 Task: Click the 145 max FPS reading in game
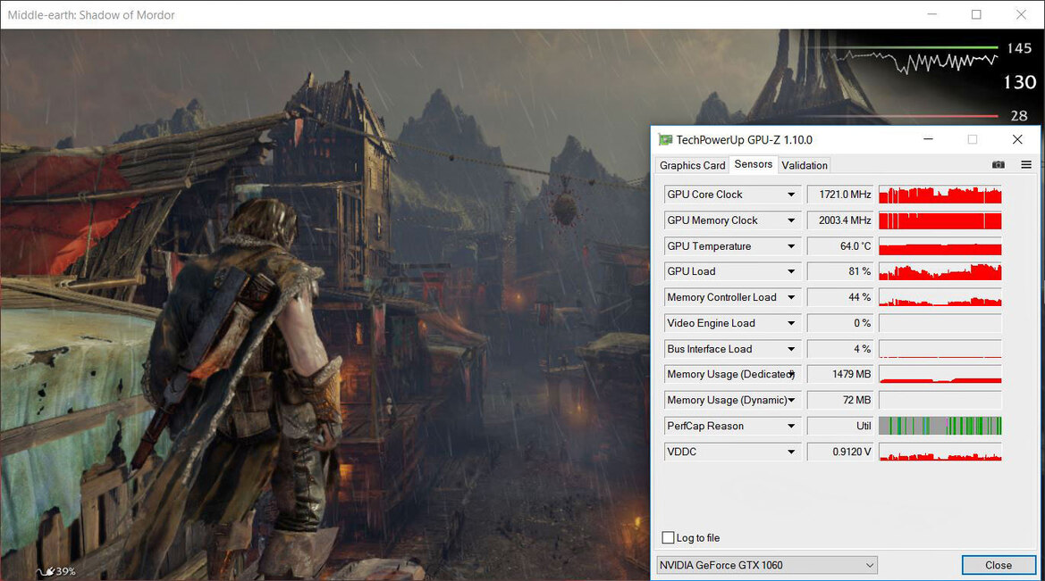coord(1019,48)
